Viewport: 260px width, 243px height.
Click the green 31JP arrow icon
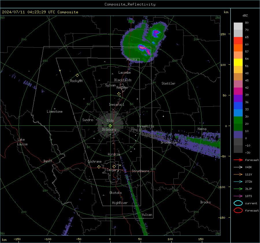point(238,189)
